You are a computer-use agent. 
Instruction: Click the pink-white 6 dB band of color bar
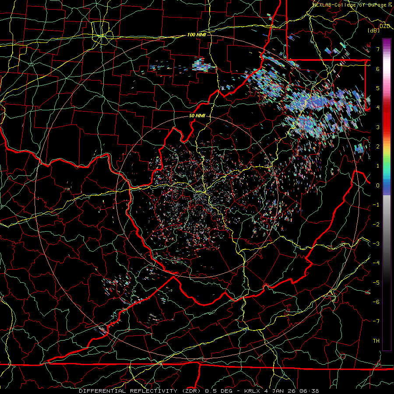pos(387,69)
